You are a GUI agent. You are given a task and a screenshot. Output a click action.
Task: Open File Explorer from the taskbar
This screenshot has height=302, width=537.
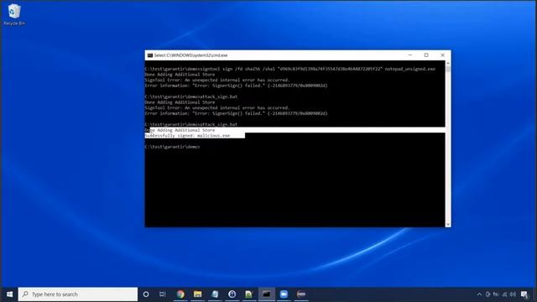198,294
